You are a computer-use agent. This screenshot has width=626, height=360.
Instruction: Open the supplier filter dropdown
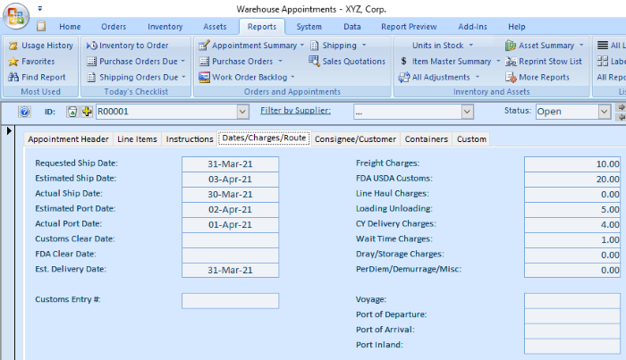click(x=467, y=112)
